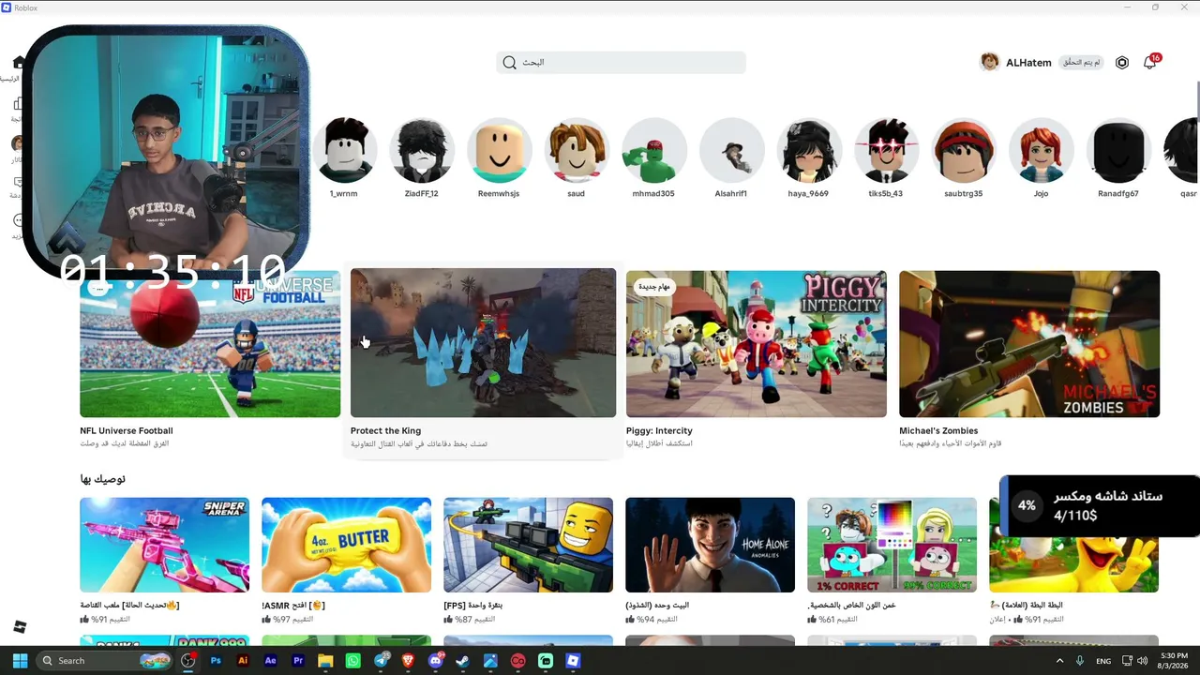Open friend tiks5b_43's avatar
This screenshot has height=675, width=1200.
point(886,150)
